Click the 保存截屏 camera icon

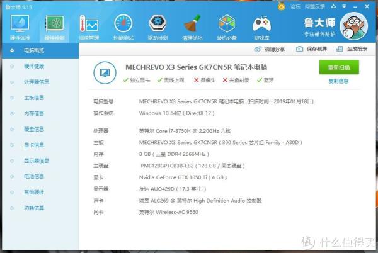(299, 49)
